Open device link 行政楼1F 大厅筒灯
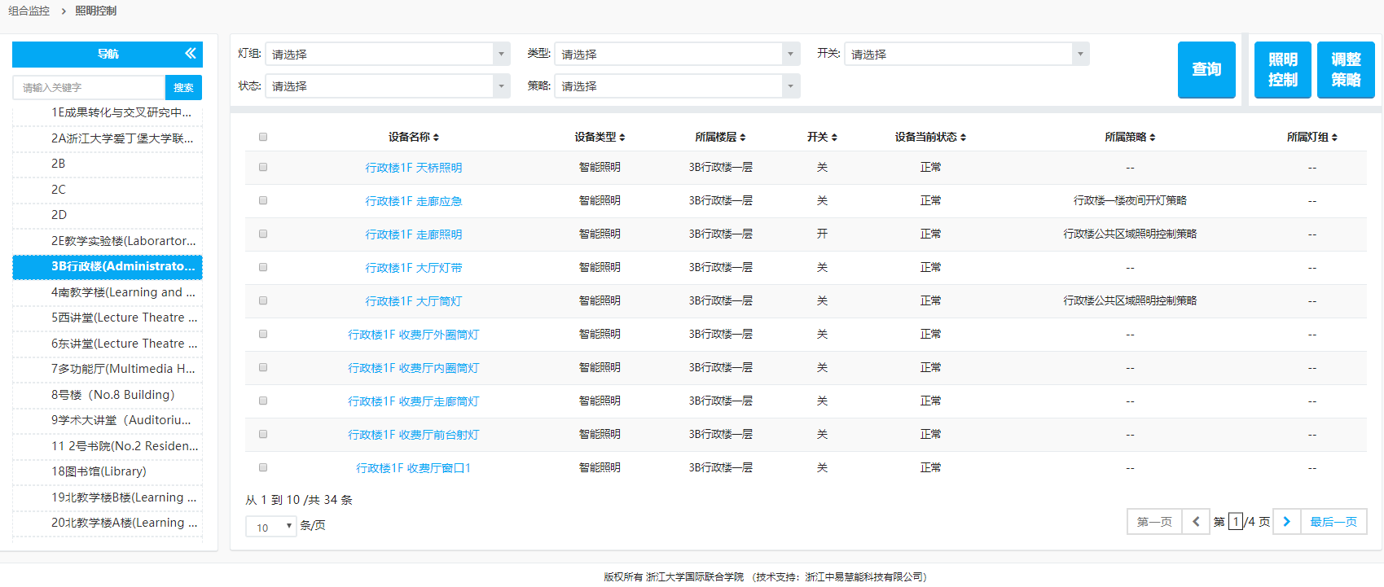The height and width of the screenshot is (587, 1384). coord(414,301)
